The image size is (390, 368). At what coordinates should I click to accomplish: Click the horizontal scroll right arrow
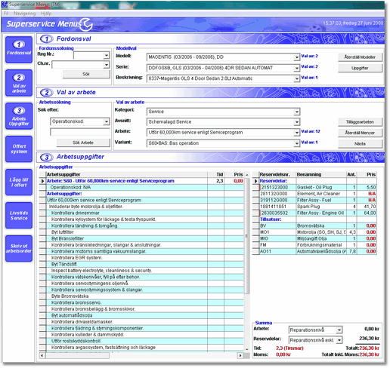[240, 356]
